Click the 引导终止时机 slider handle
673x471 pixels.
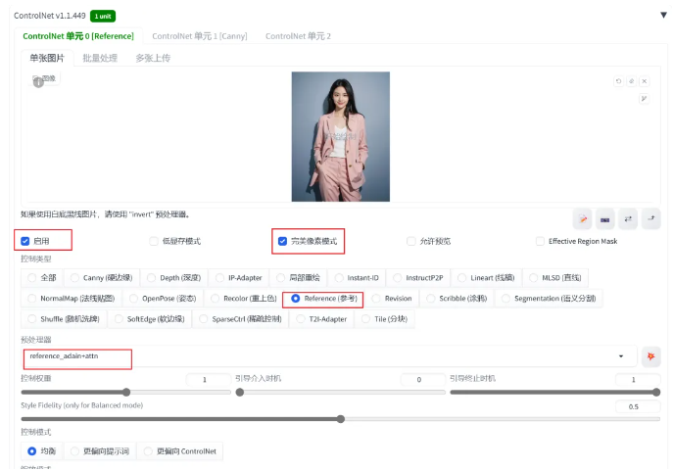656,392
